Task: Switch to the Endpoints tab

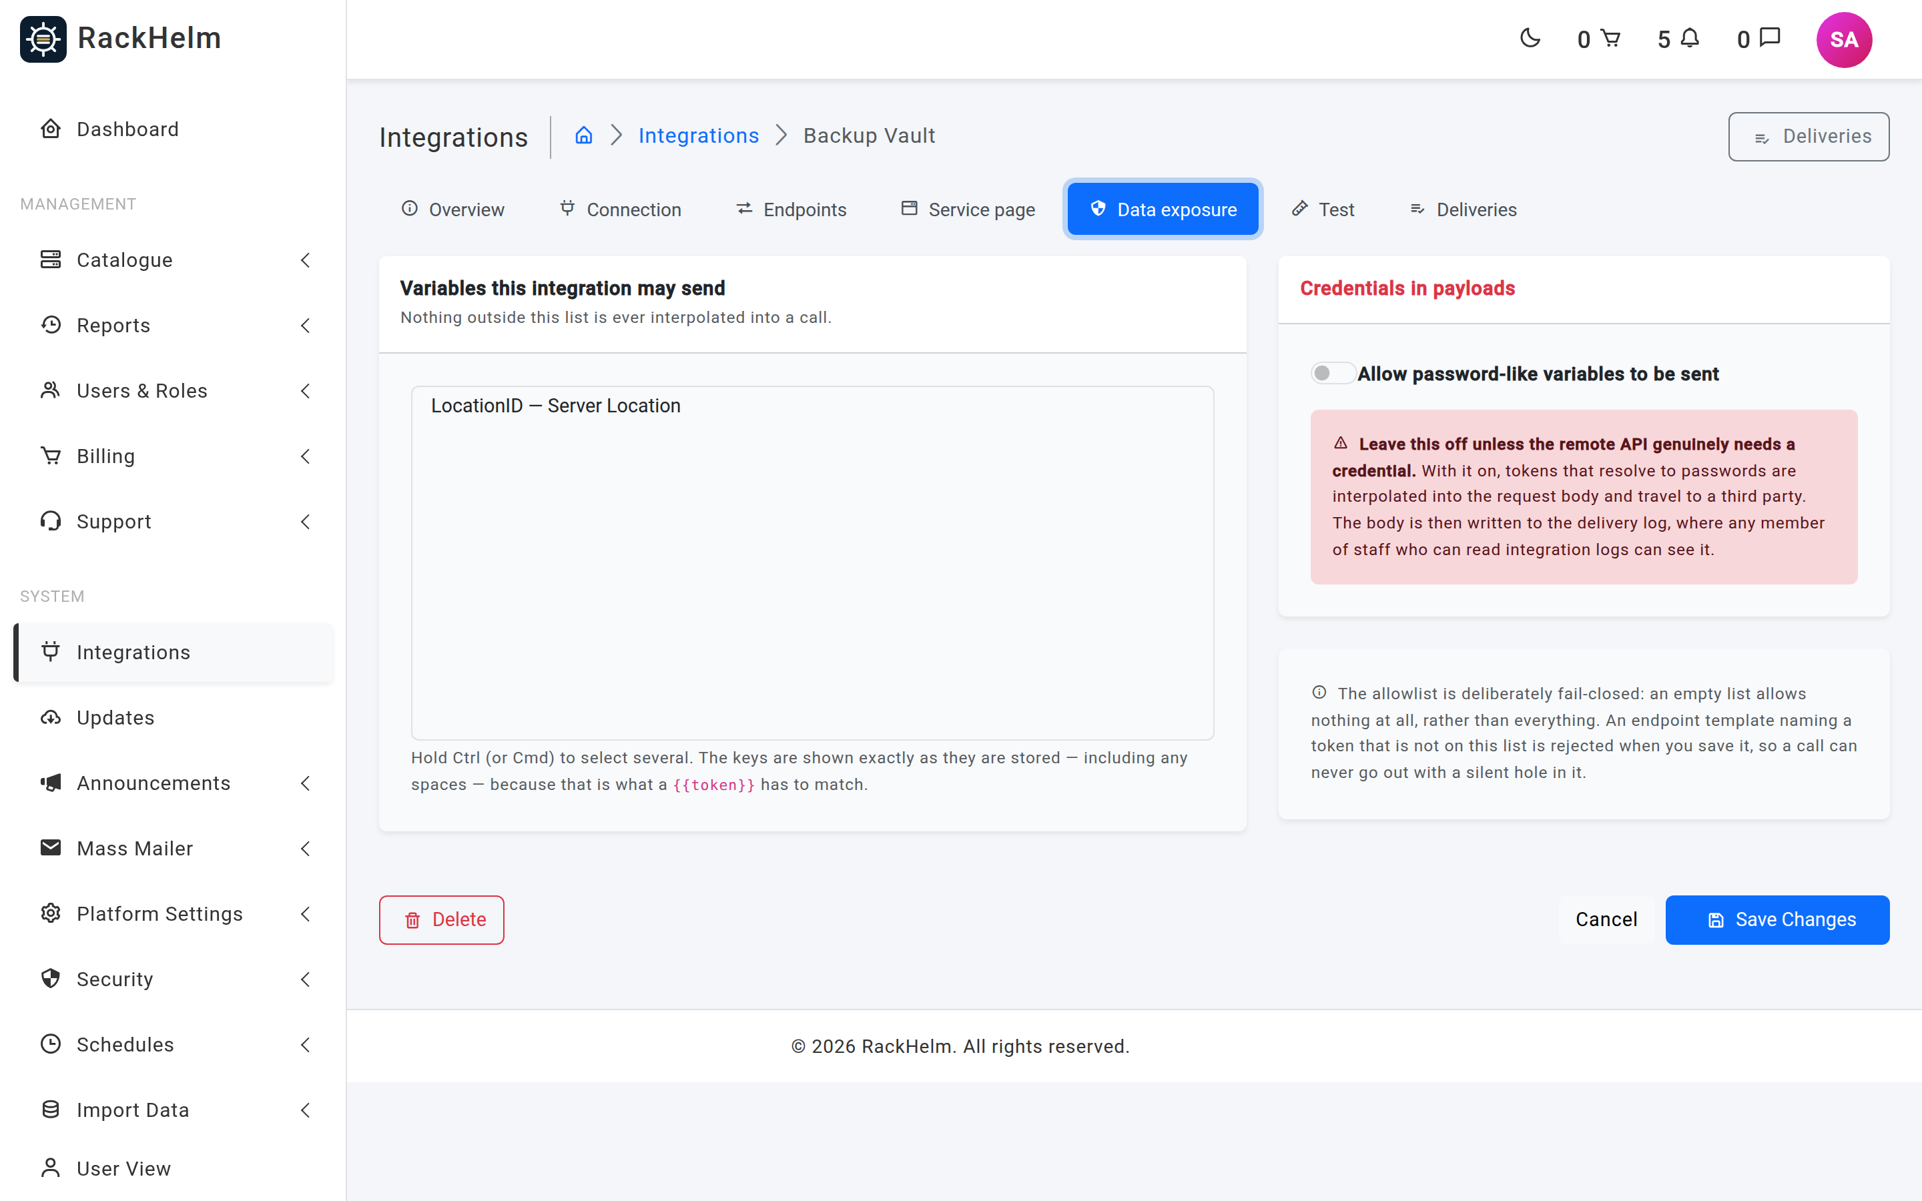Action: (791, 210)
